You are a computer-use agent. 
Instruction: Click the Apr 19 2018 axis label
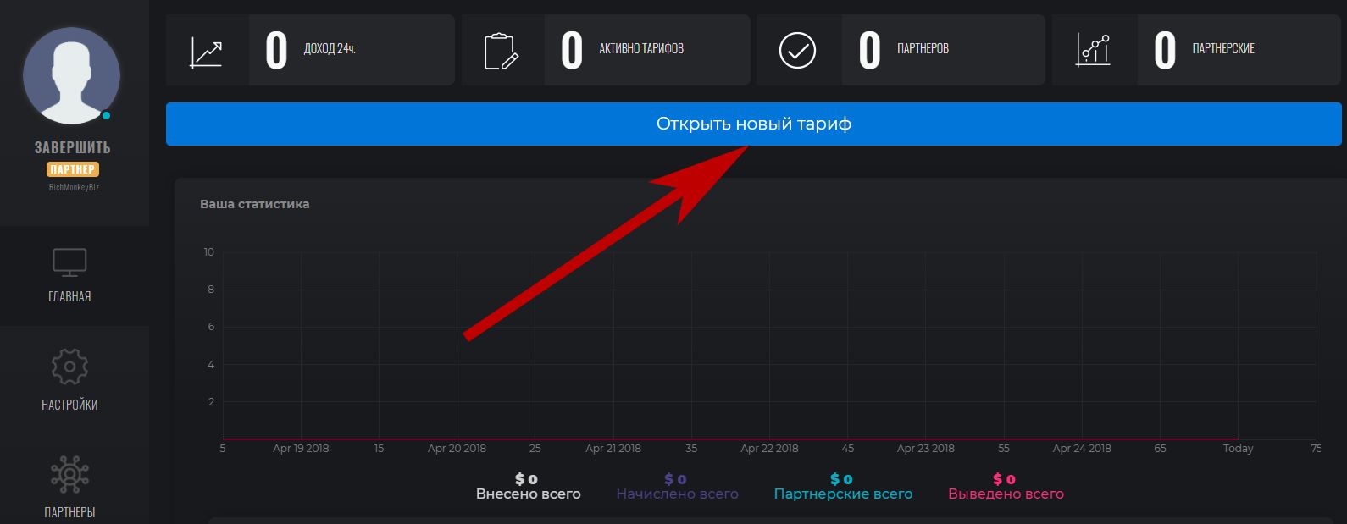[301, 449]
